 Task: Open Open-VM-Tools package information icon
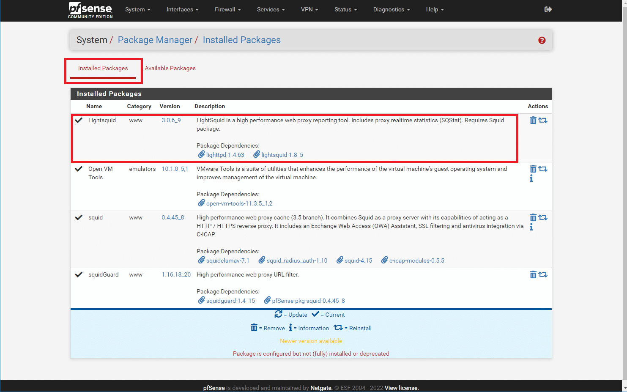click(x=531, y=178)
